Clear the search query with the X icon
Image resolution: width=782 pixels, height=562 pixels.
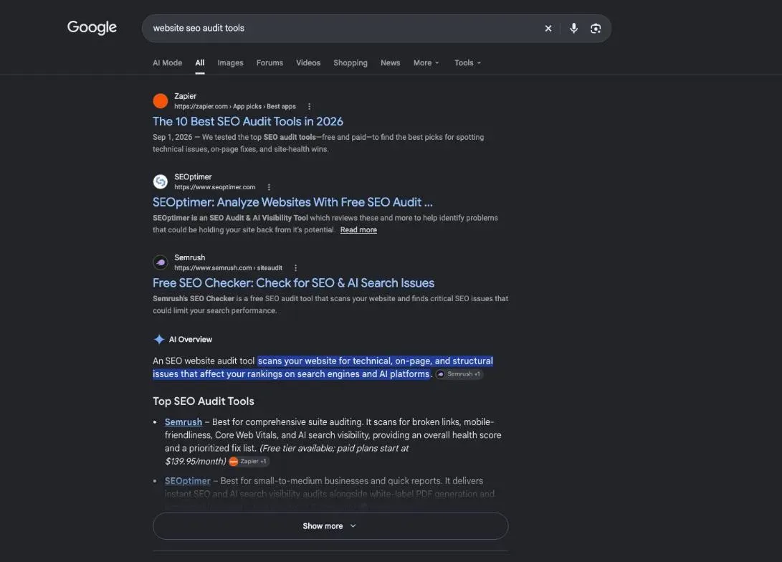548,29
